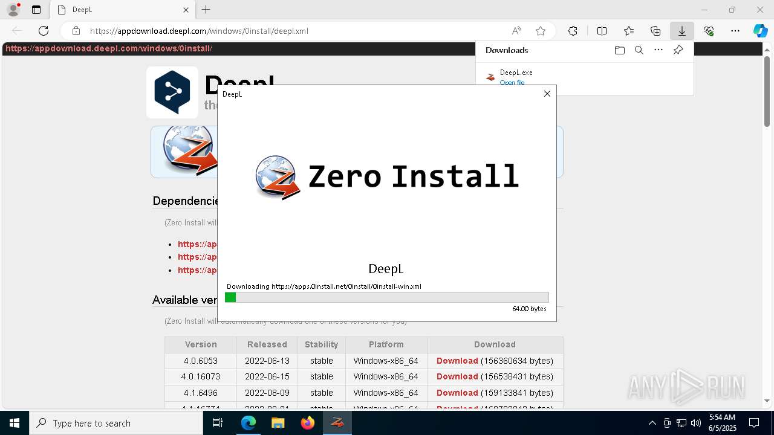Screen dimensions: 774x435
Task: Open Browser essentials heart icon
Action: coord(709,31)
